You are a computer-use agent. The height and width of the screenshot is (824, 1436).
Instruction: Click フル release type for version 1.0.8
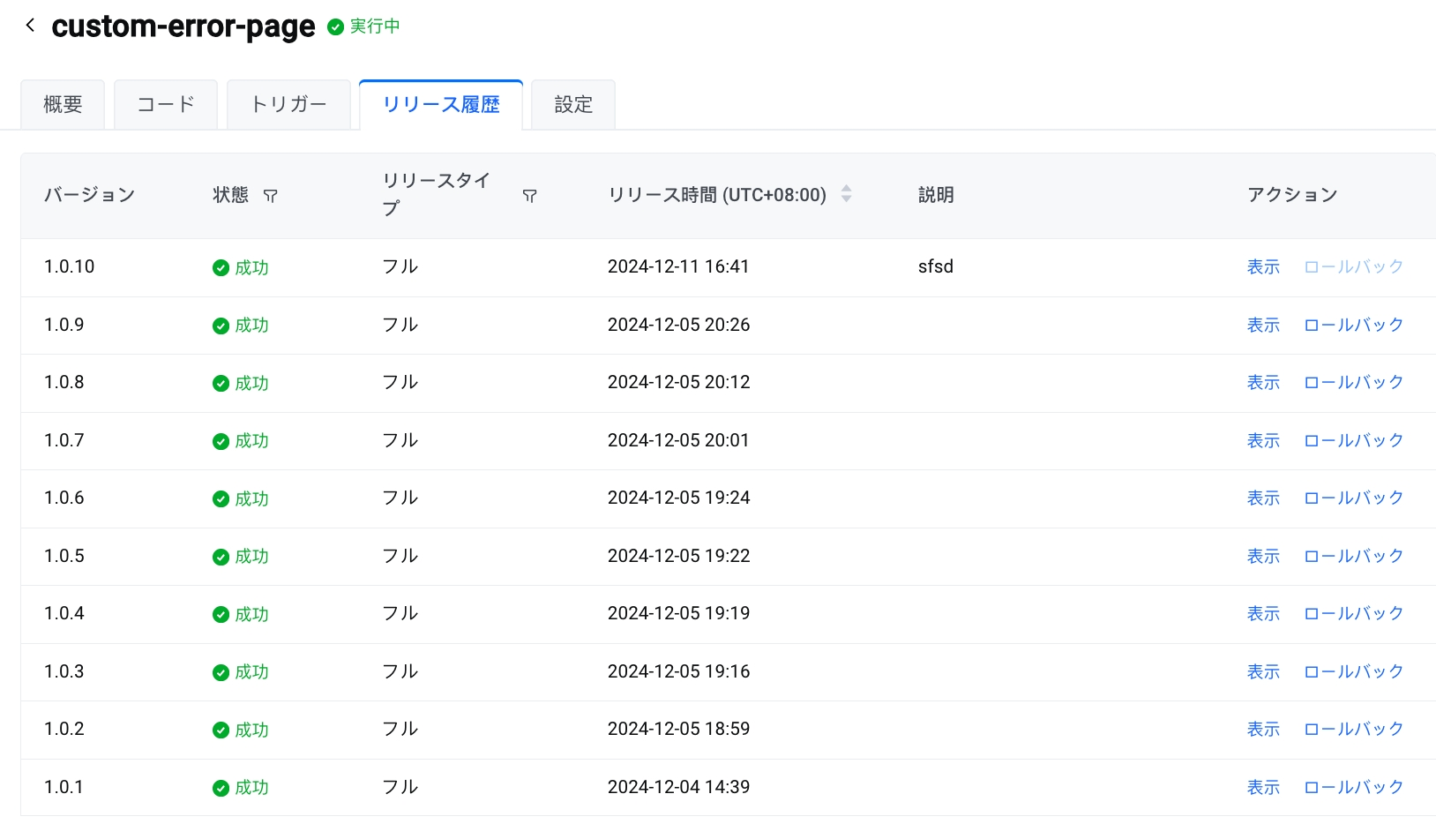(400, 382)
